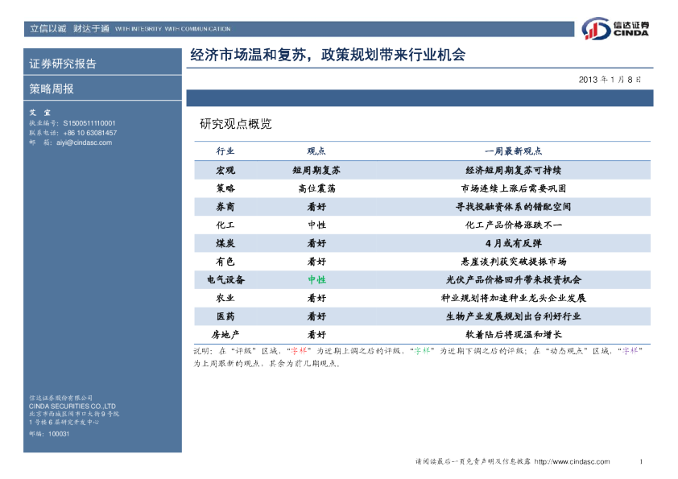Click the license number S1500511110001
Viewport: 678px width, 479px height.
(89, 123)
